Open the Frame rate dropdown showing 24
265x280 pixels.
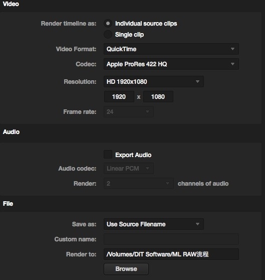pos(128,112)
